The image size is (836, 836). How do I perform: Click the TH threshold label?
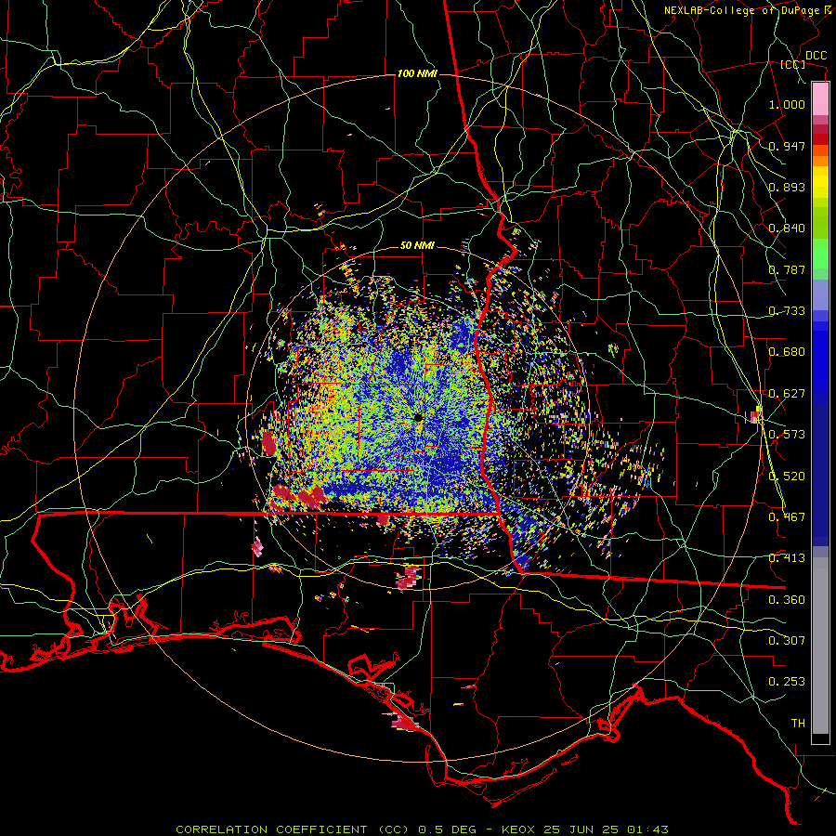point(798,724)
